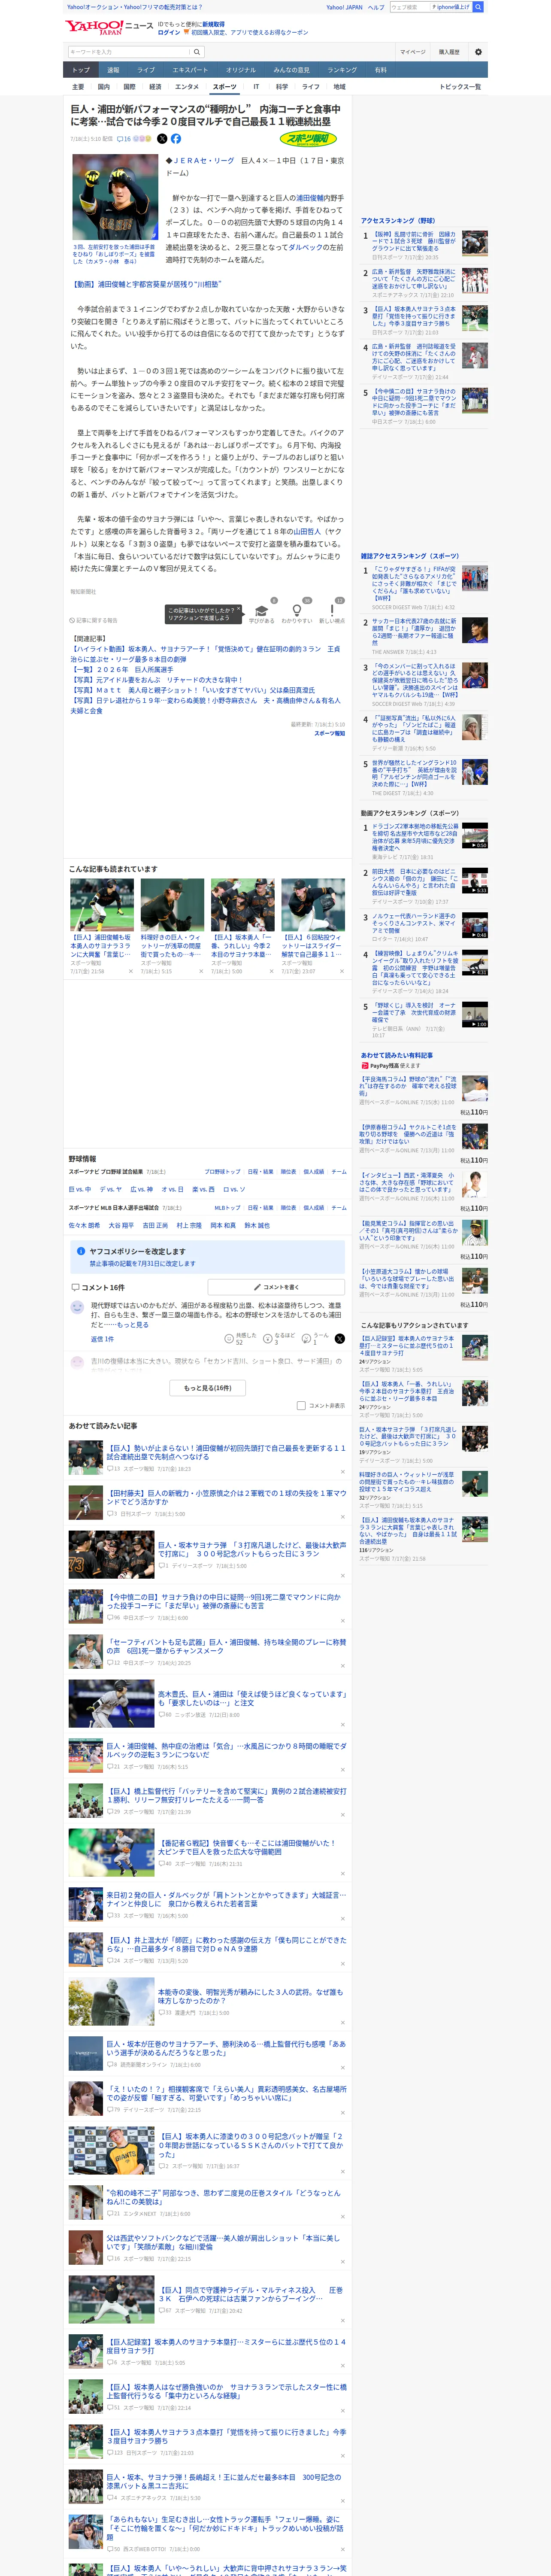Screen dimensions: 551x2576
Task: Open the ランキング navigation tab
Action: click(342, 70)
